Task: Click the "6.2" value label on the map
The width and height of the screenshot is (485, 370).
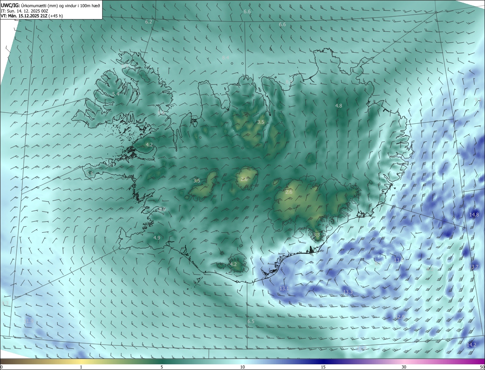Action: click(x=149, y=22)
